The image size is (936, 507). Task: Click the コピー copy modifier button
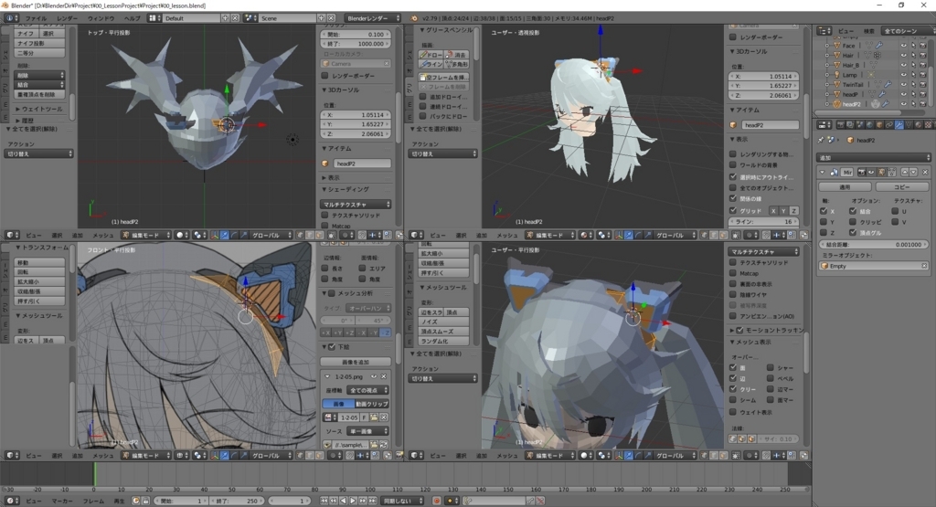[901, 186]
